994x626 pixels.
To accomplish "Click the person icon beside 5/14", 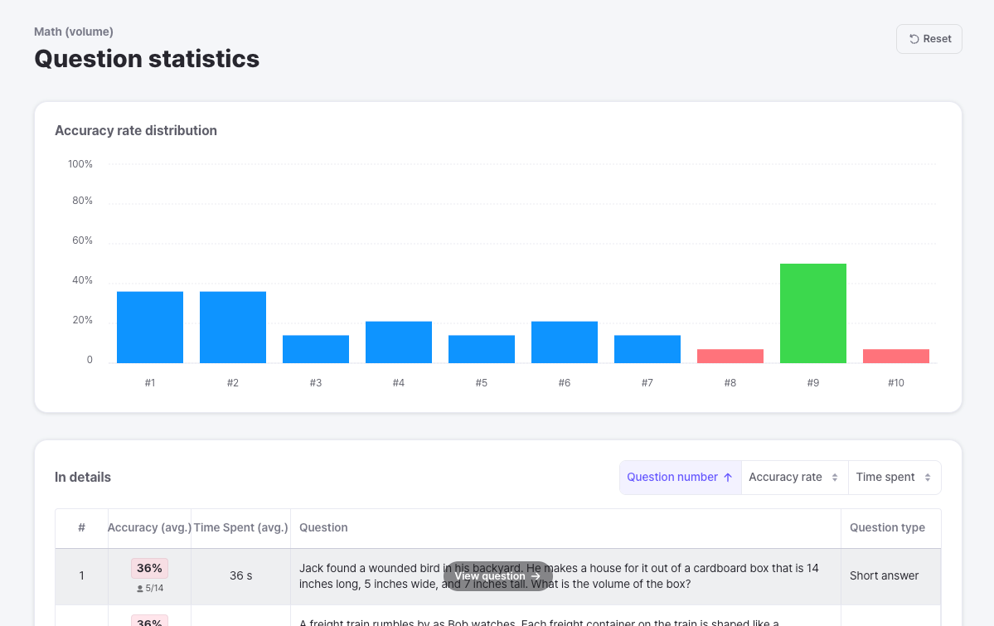I will coord(140,589).
